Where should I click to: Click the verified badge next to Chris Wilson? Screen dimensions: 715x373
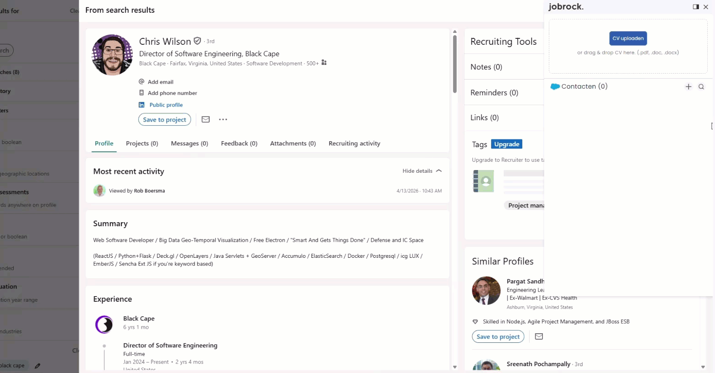tap(197, 41)
